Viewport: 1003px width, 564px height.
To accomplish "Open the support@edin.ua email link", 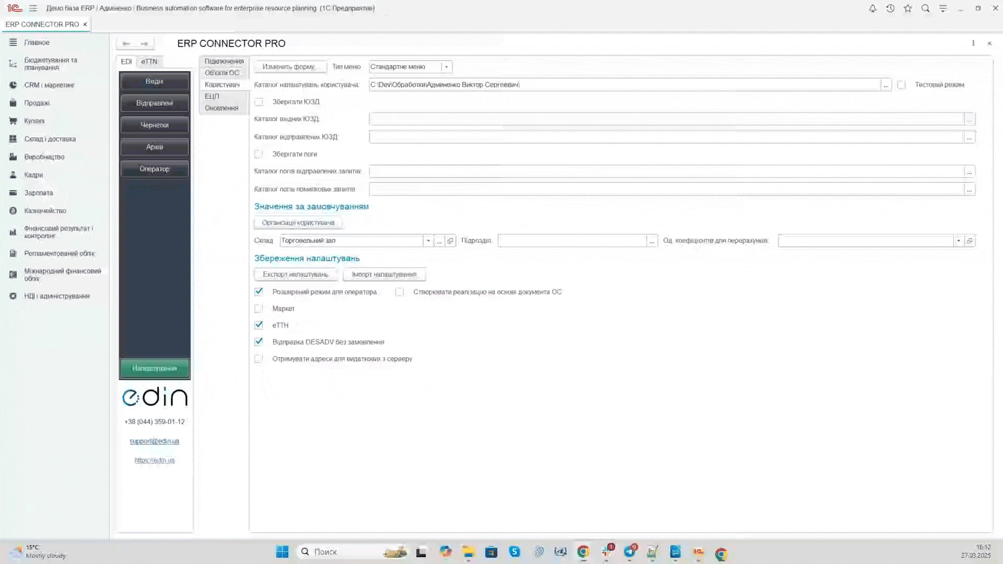I will point(154,441).
